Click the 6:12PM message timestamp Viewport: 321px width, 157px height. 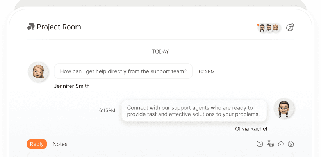207,72
